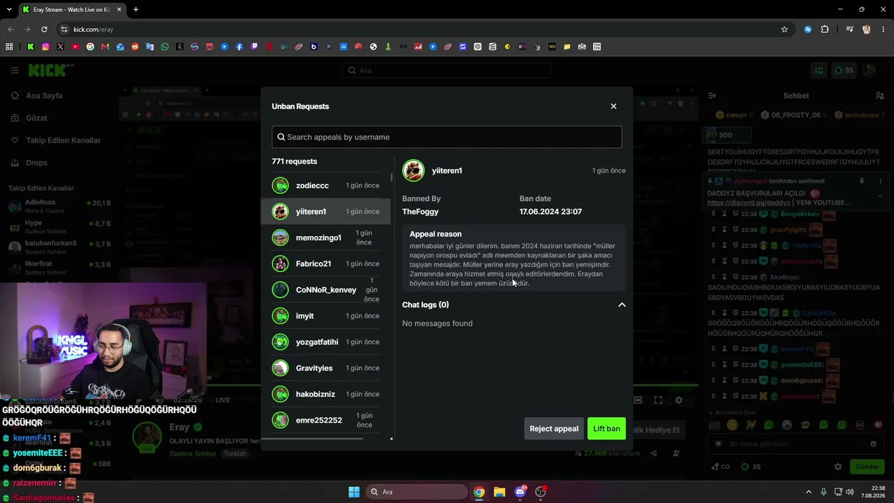This screenshot has width=894, height=503.
Task: Select Gravityies unban request
Action: [325, 368]
